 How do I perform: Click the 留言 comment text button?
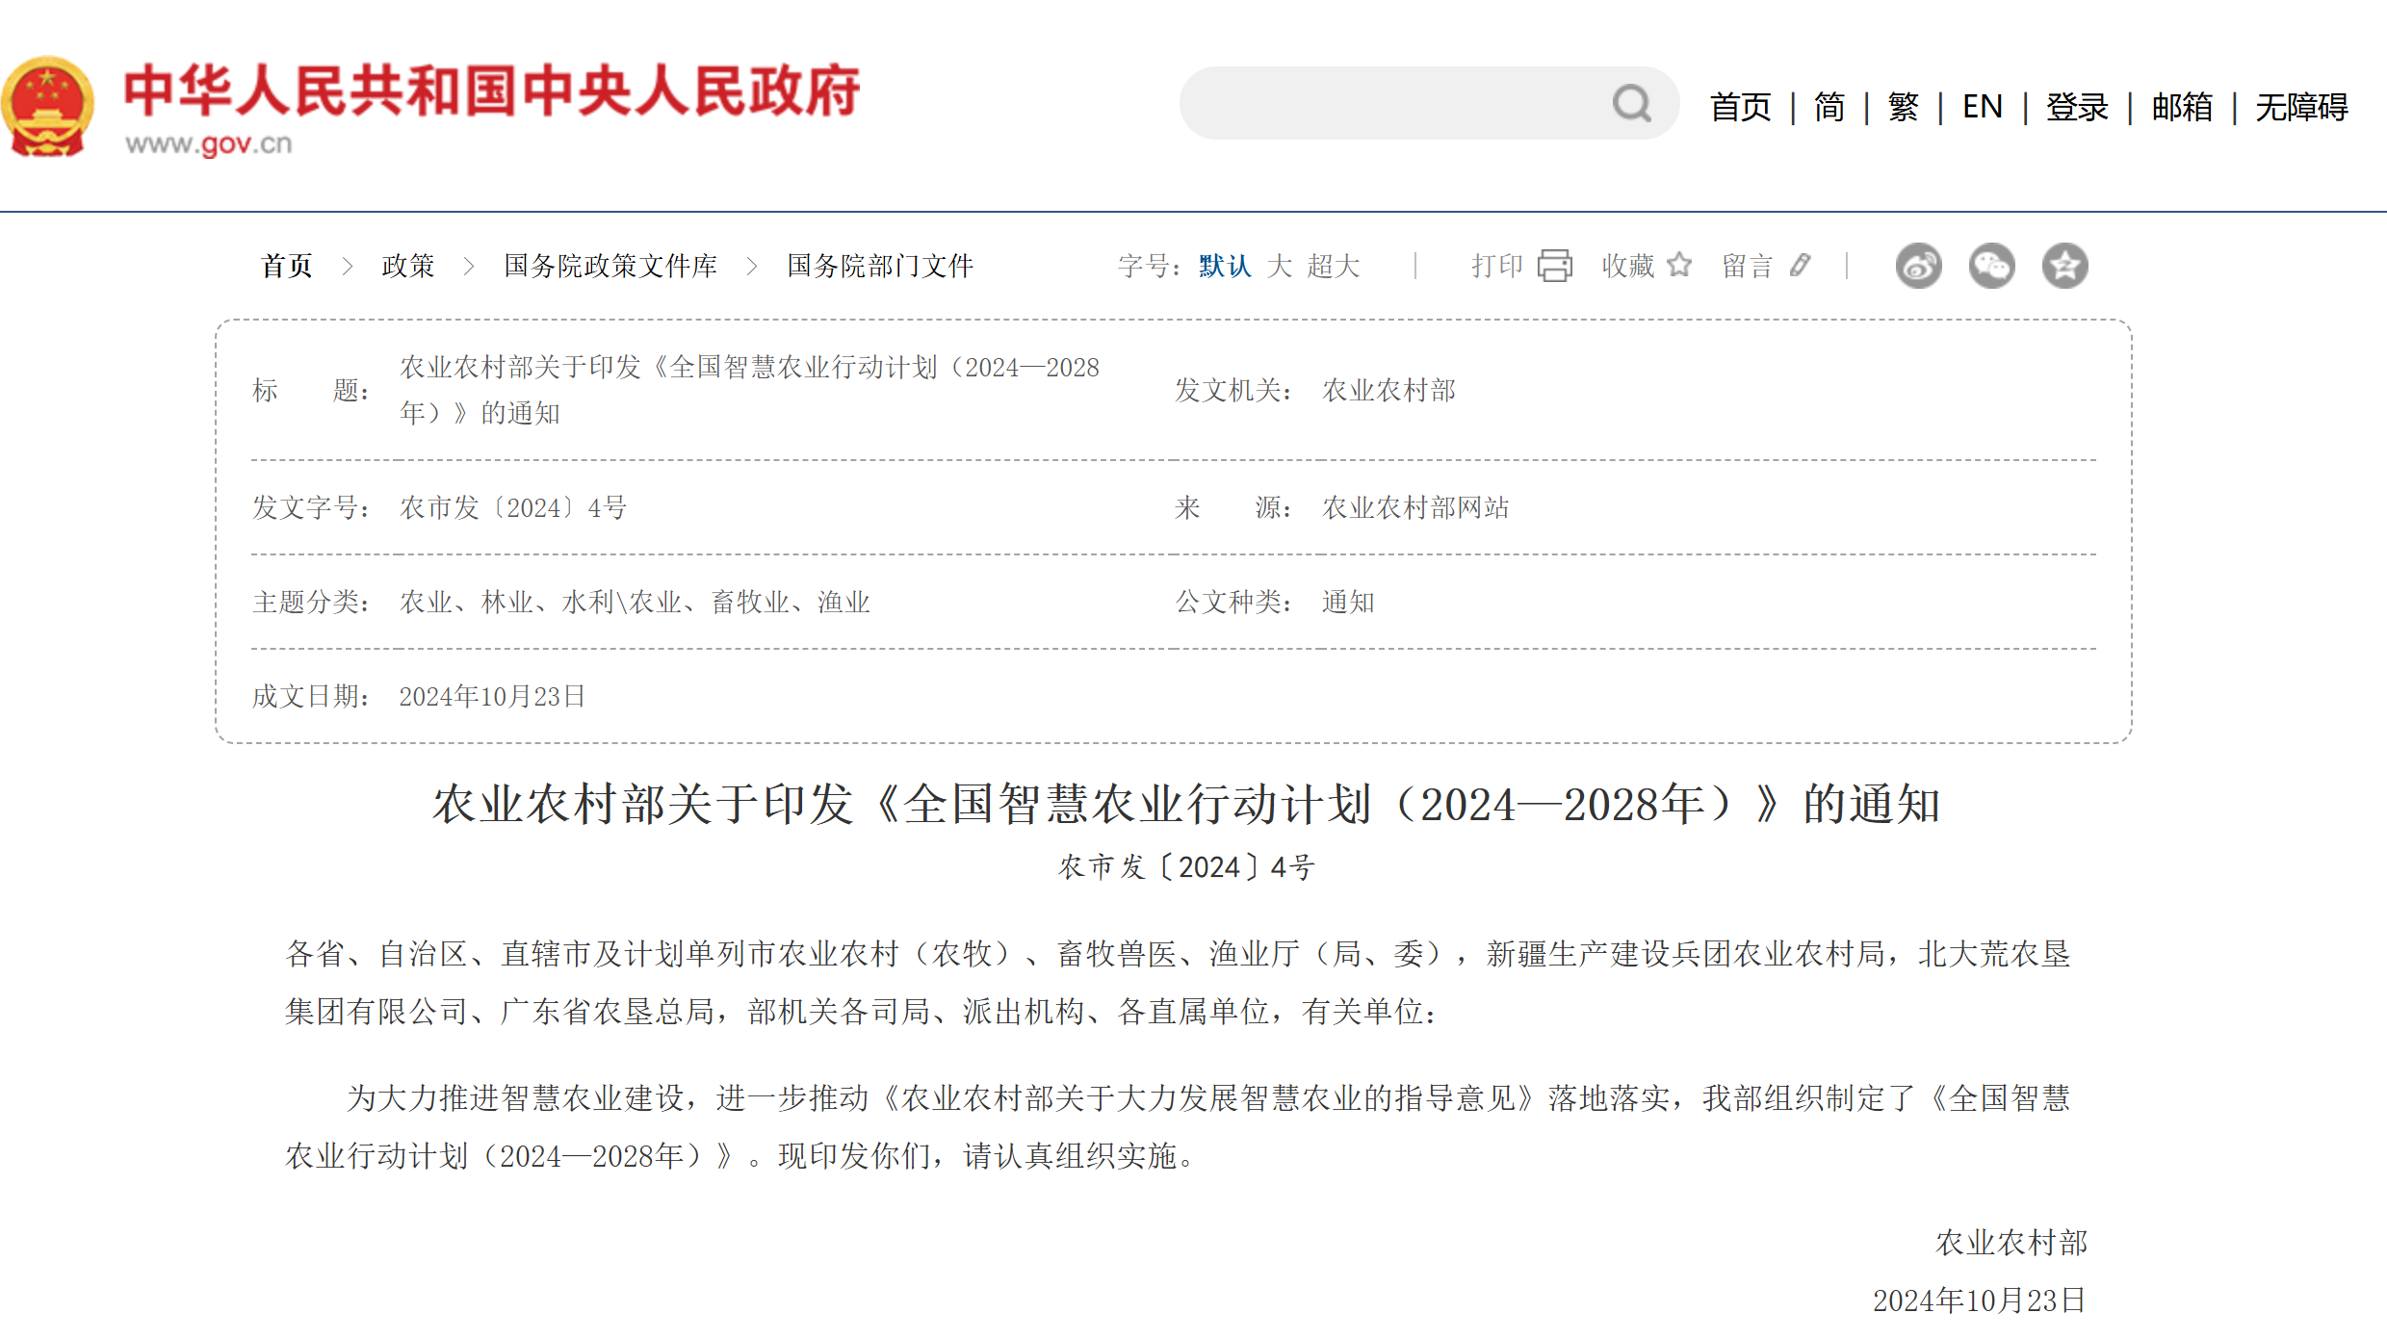[x=1748, y=266]
